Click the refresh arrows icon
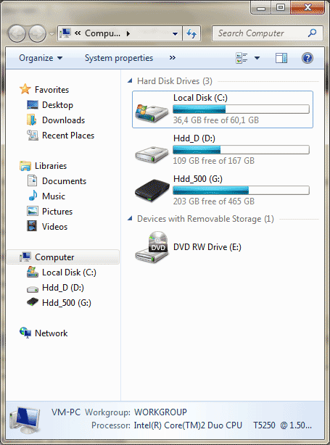Screen dimensions: 330x445 click(191, 34)
